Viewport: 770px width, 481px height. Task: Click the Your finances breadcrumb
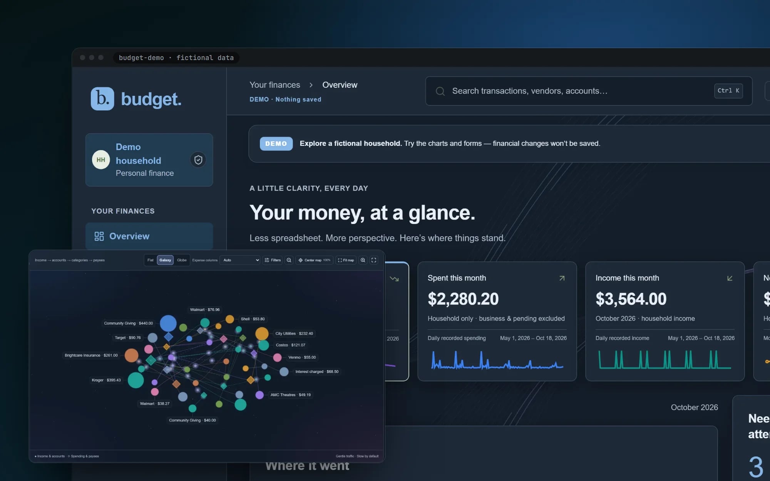point(275,85)
